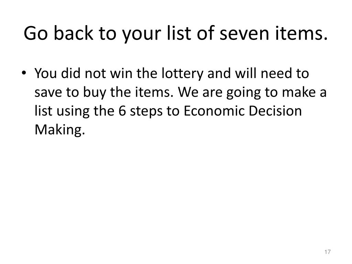Click the word 'Making.' on last line
The width and height of the screenshot is (352, 264).
pos(60,130)
